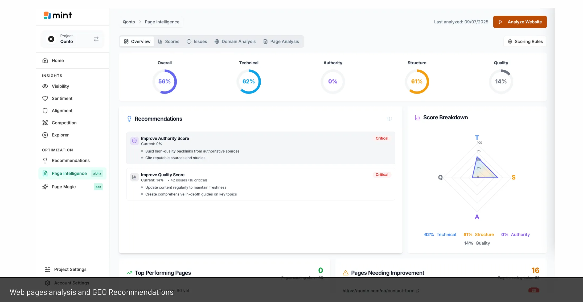This screenshot has width=583, height=302.
Task: Click the project switch arrows icon
Action: 96,39
